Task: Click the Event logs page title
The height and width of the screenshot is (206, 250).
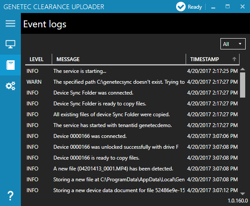Action: coord(45,24)
